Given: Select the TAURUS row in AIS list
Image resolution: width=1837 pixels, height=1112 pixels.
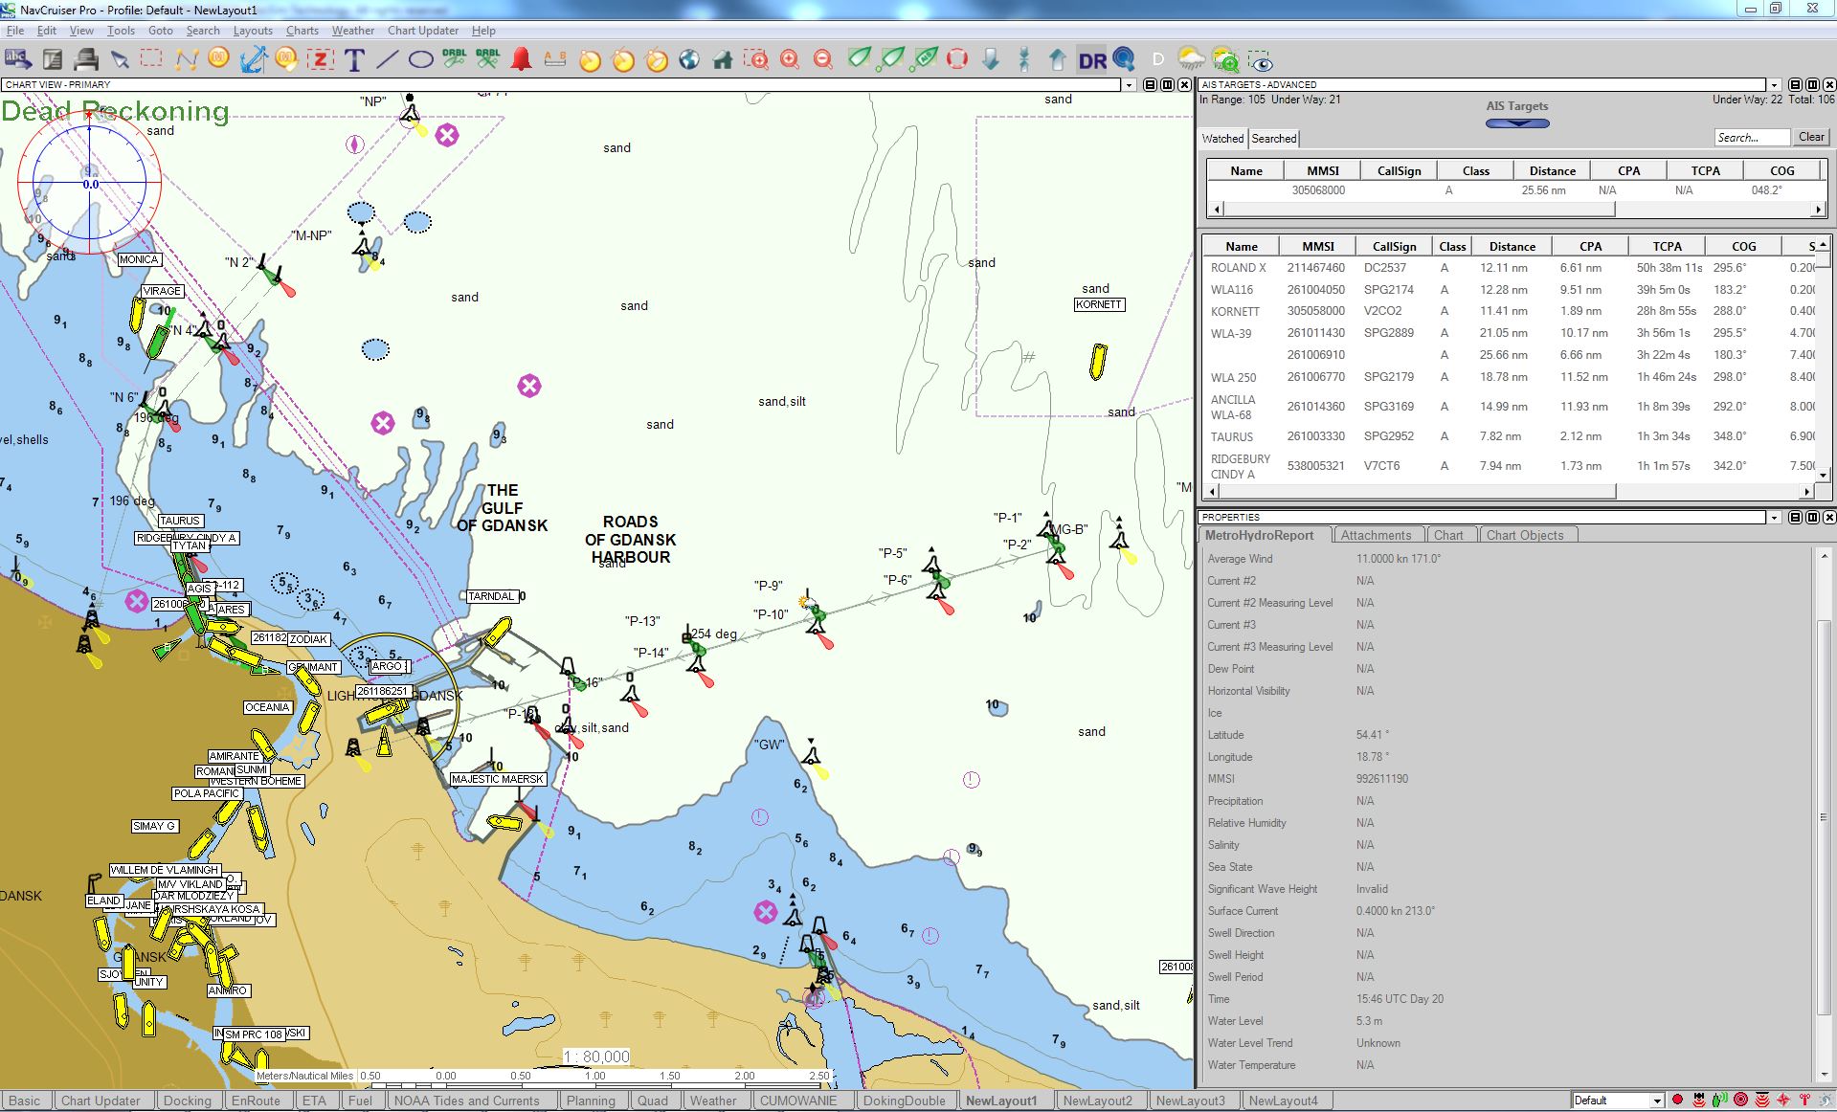Looking at the screenshot, I should pos(1509,436).
